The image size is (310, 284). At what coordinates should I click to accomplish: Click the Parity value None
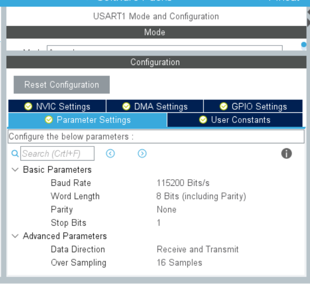[166, 210]
